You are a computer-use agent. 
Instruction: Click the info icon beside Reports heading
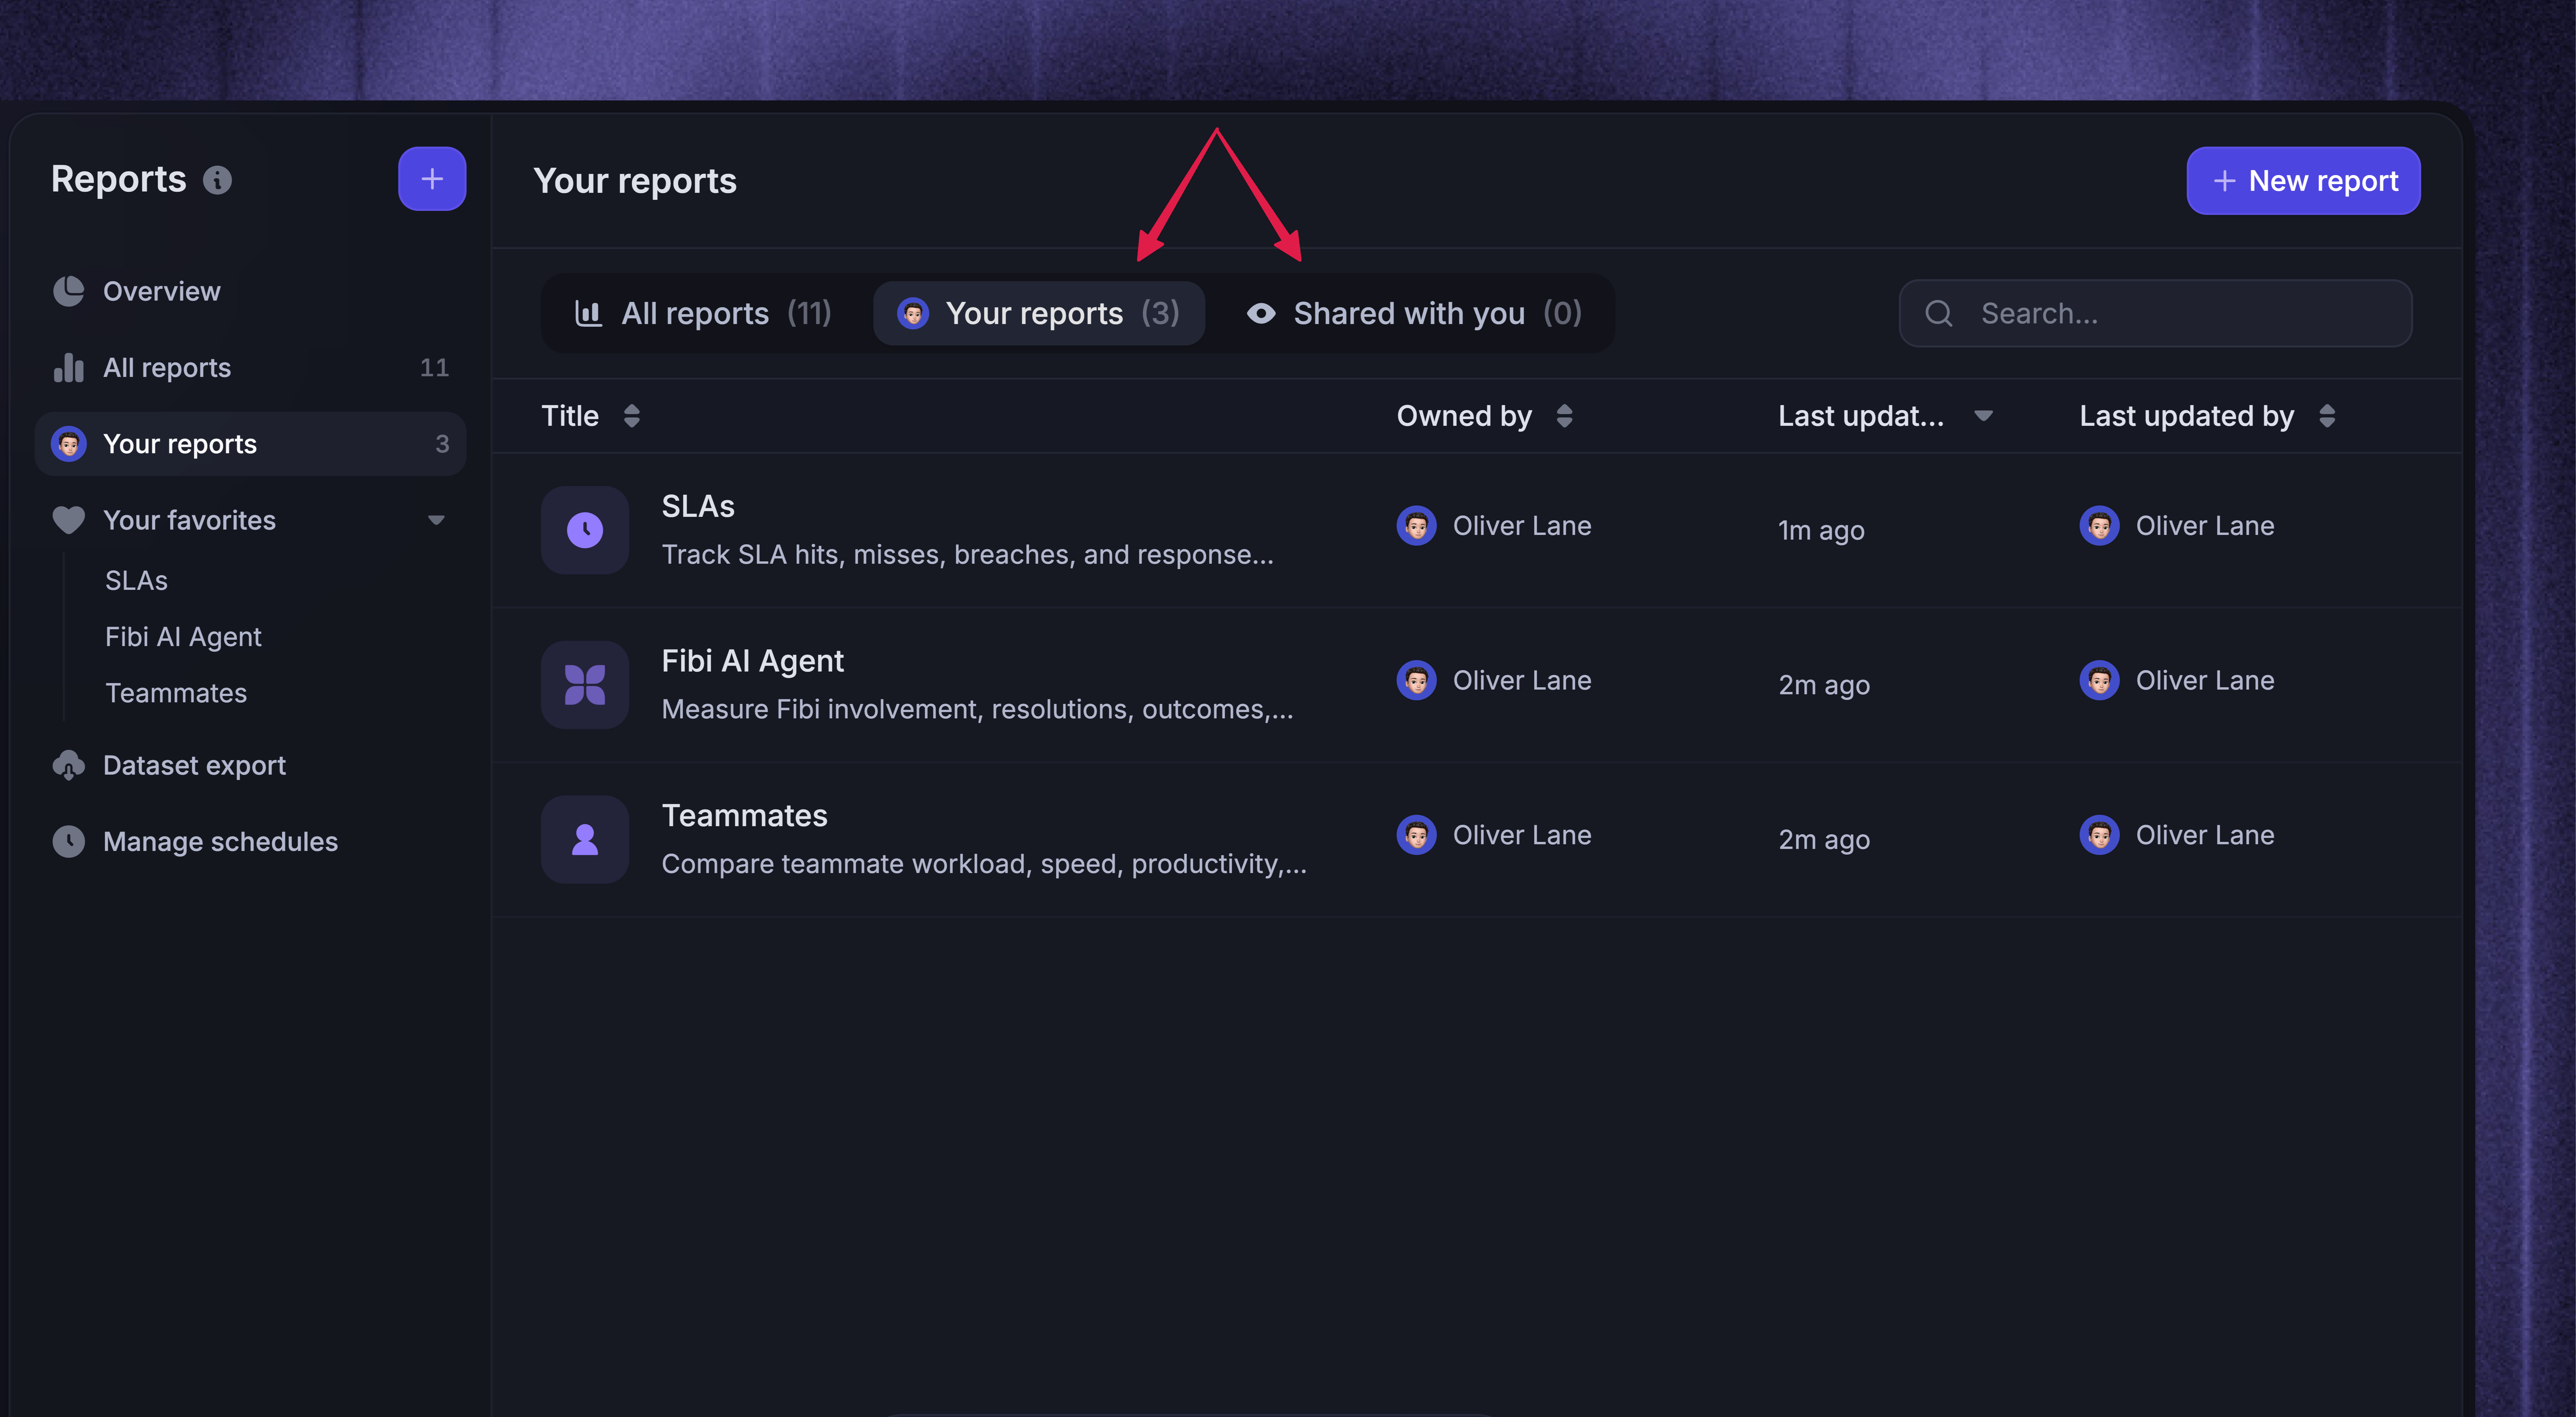tap(217, 180)
